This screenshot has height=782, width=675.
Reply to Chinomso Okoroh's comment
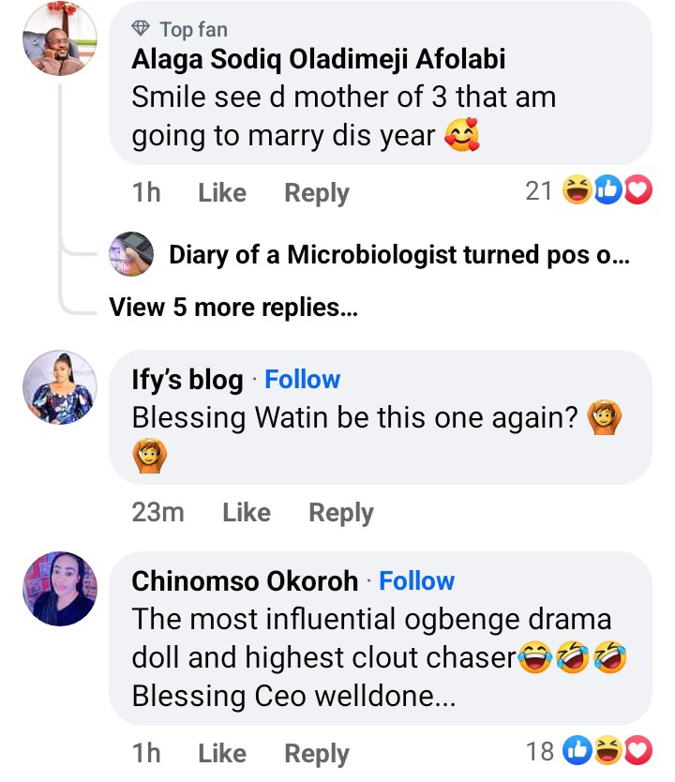[317, 753]
